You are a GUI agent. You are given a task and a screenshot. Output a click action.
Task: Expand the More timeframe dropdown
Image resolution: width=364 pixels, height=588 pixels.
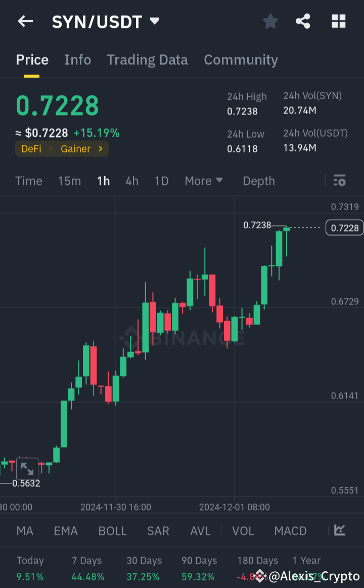coord(204,181)
